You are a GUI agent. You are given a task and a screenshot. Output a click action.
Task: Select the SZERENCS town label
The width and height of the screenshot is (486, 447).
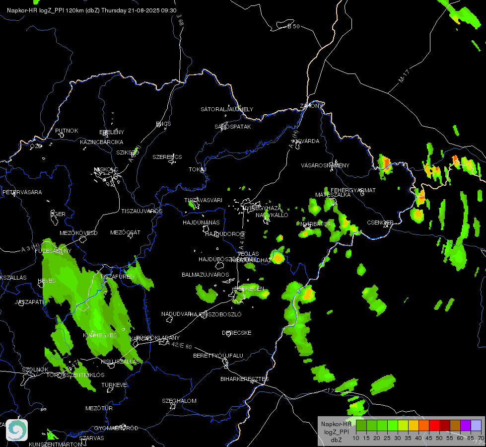167,157
